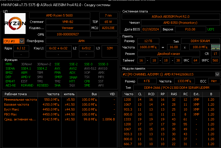This screenshot has width=221, height=148.
Task: Select the PBO Max row
Action: point(60,114)
